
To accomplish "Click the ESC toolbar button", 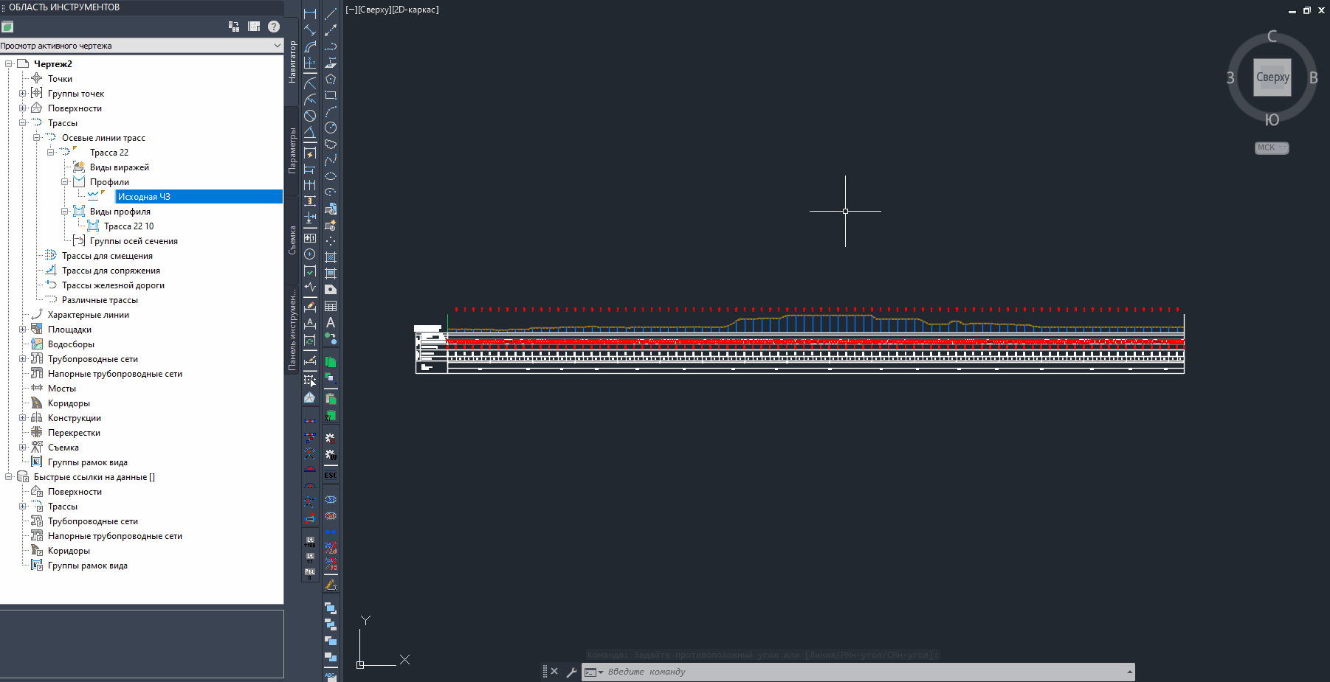I will (331, 476).
